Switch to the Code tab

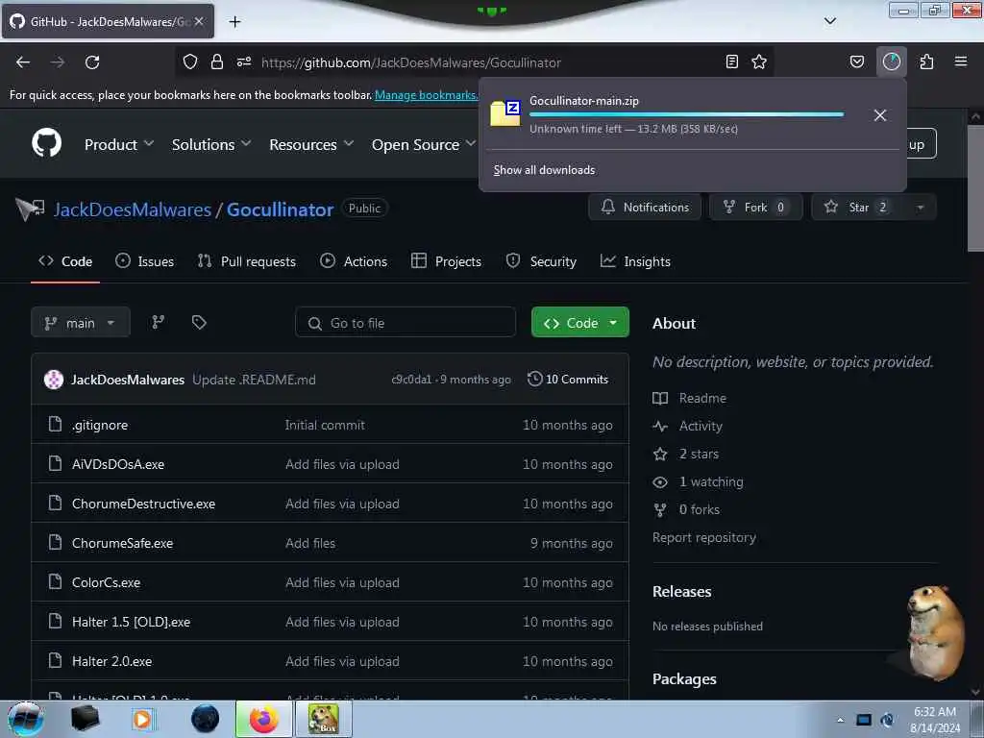[x=65, y=261]
